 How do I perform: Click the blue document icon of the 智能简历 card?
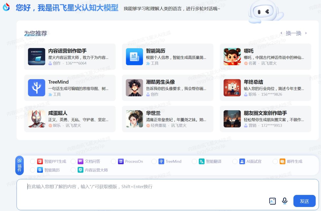tap(134, 57)
